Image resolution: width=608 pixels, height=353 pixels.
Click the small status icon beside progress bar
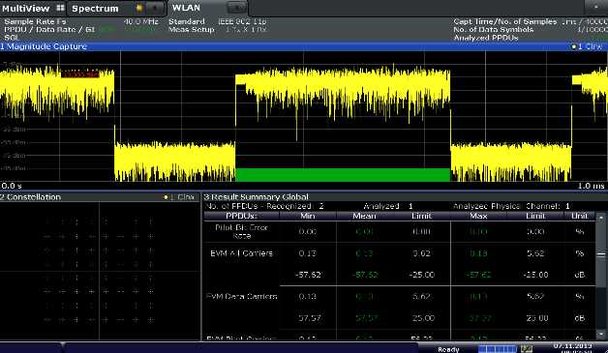point(527,349)
